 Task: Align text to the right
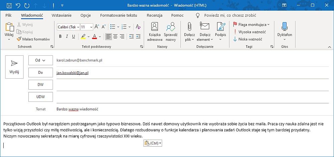pos(122,37)
